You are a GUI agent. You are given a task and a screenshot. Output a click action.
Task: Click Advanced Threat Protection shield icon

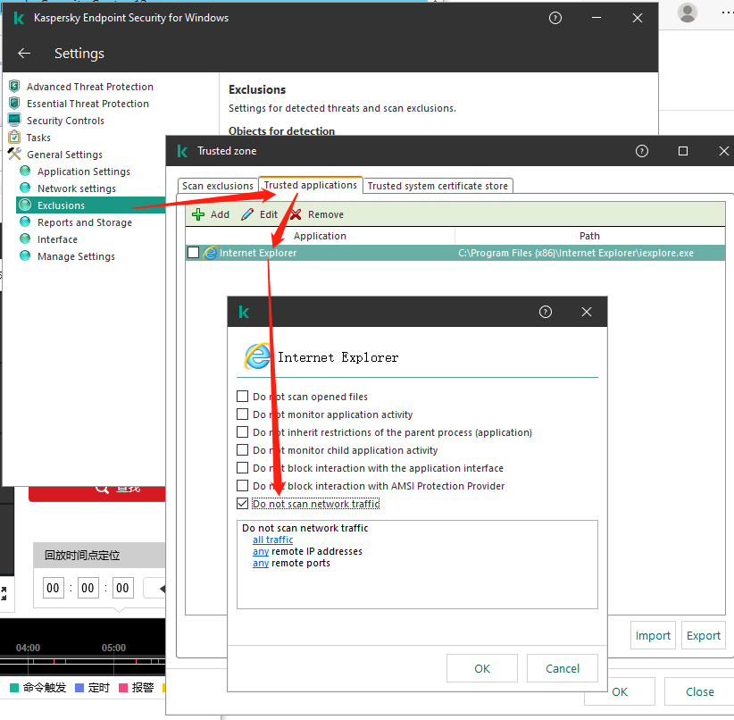14,86
